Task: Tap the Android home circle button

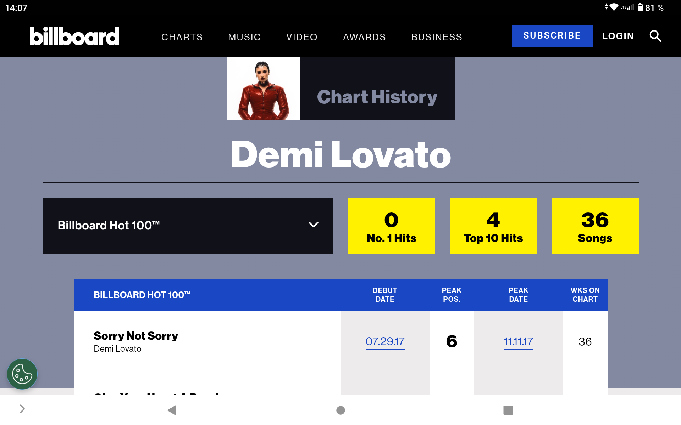Action: pos(340,410)
